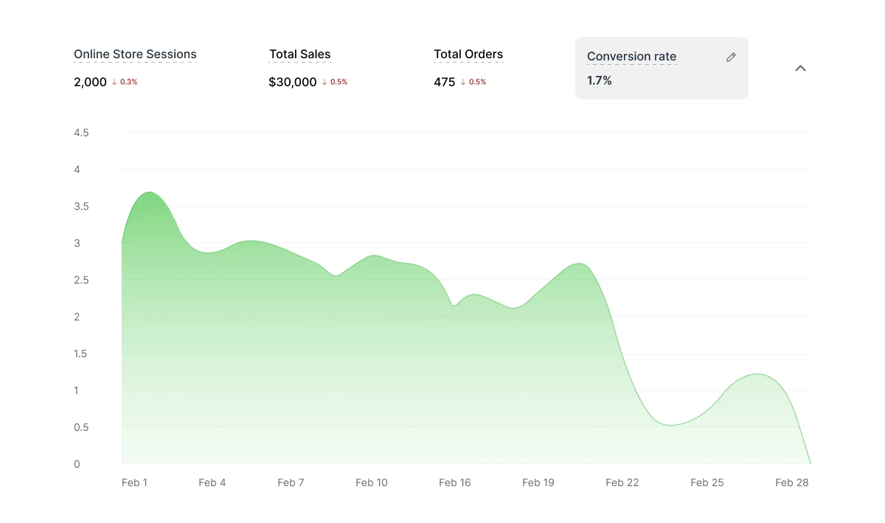Select the Online Store Sessions metric
The width and height of the screenshot is (885, 523).
click(x=135, y=55)
